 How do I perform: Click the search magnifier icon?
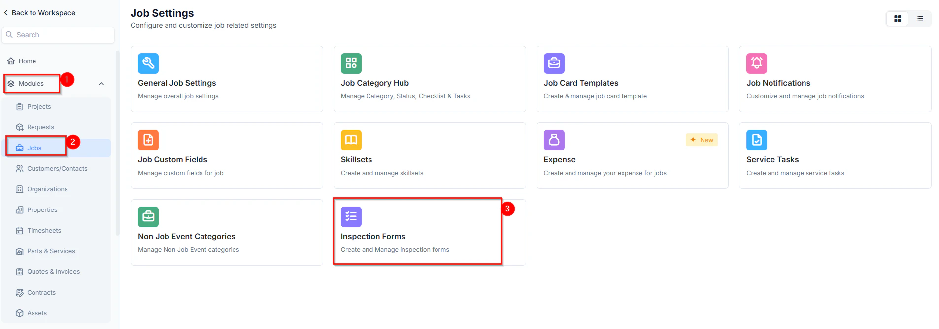point(9,35)
